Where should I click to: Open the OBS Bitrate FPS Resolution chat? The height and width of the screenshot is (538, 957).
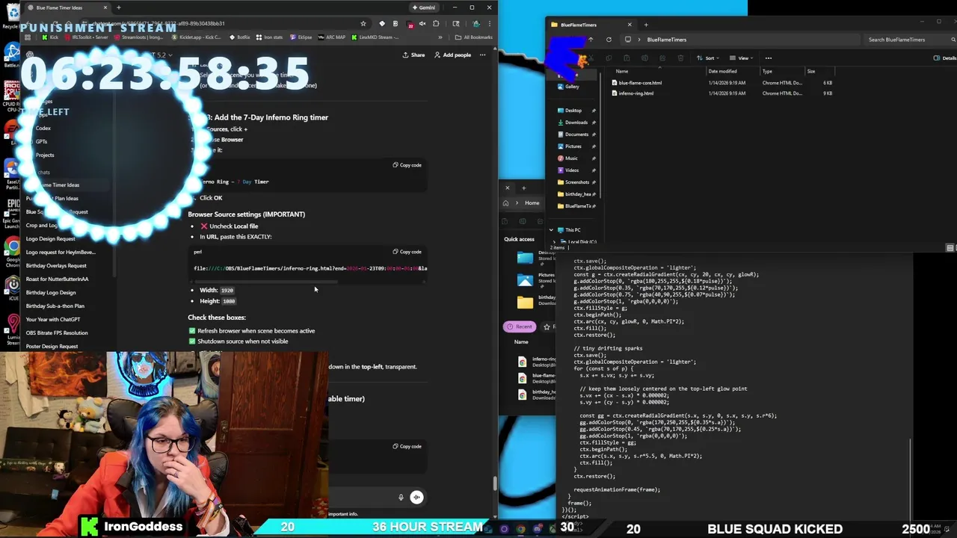(57, 333)
